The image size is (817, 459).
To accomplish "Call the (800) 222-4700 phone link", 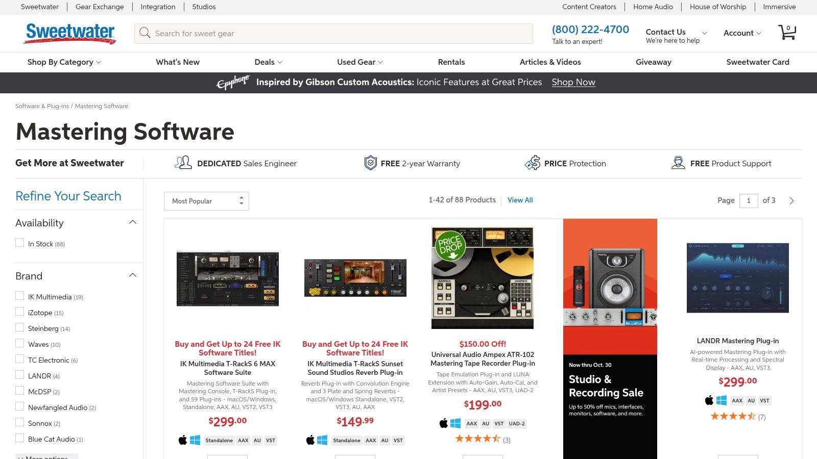I will pyautogui.click(x=590, y=30).
